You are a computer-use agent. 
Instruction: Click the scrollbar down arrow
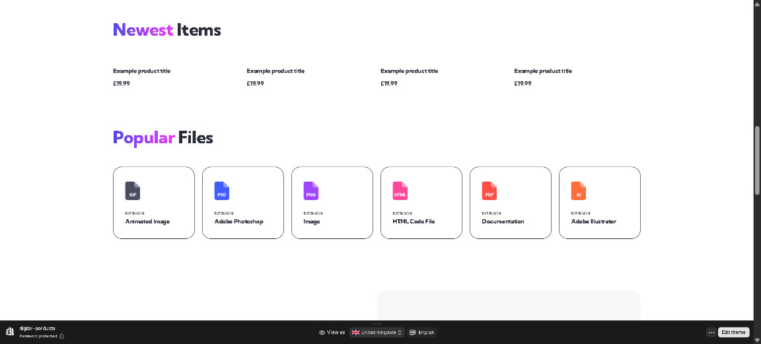(x=757, y=316)
